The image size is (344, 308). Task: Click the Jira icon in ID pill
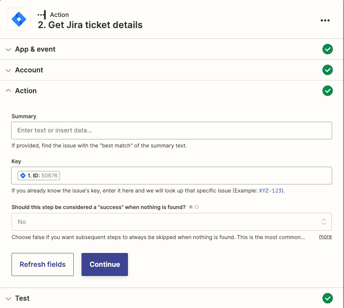(23, 176)
